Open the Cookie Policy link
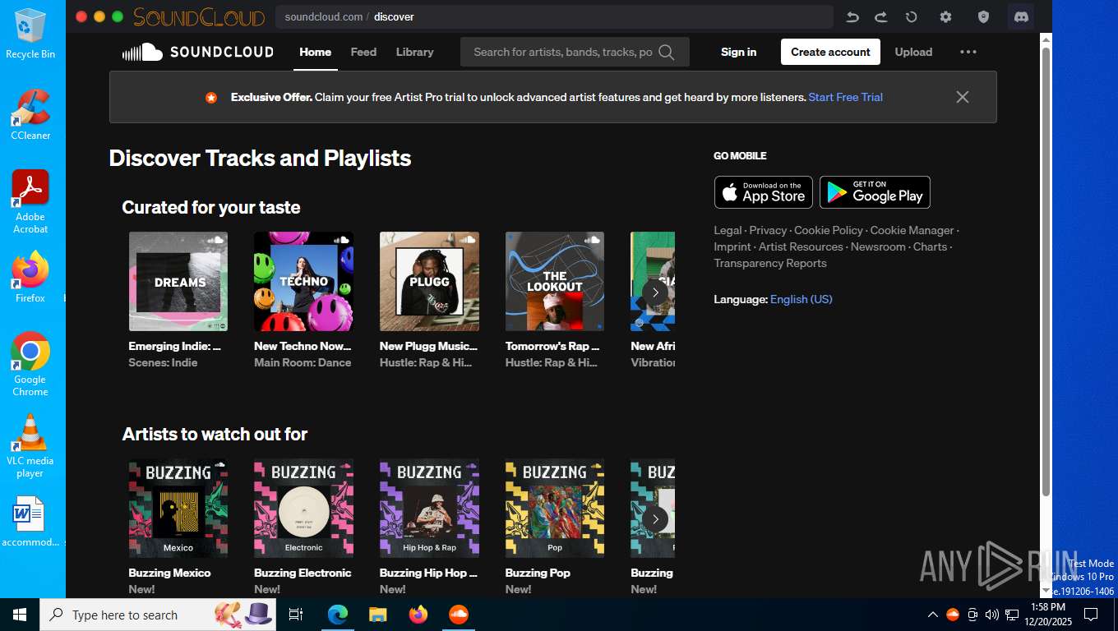The width and height of the screenshot is (1118, 631). pos(829,230)
